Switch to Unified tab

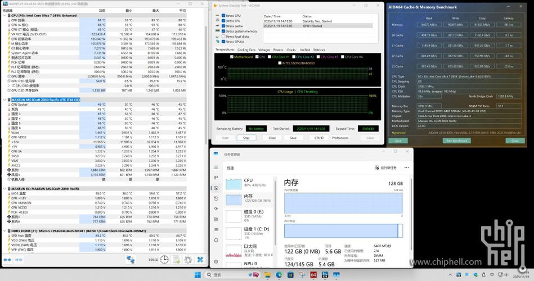305,49
